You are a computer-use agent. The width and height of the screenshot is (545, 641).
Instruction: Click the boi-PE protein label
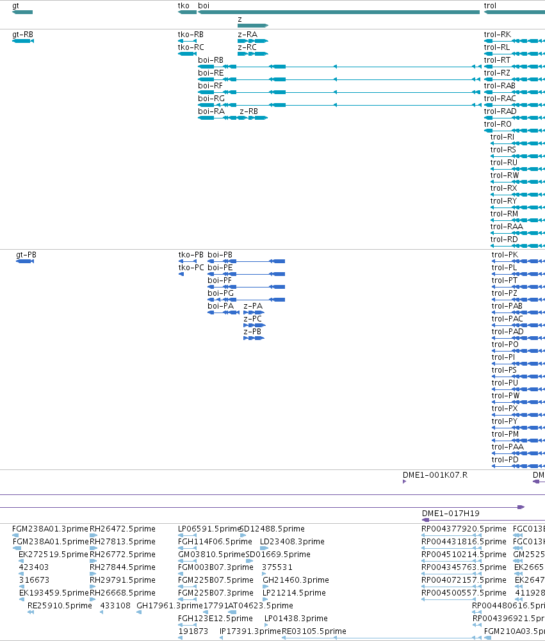(220, 268)
